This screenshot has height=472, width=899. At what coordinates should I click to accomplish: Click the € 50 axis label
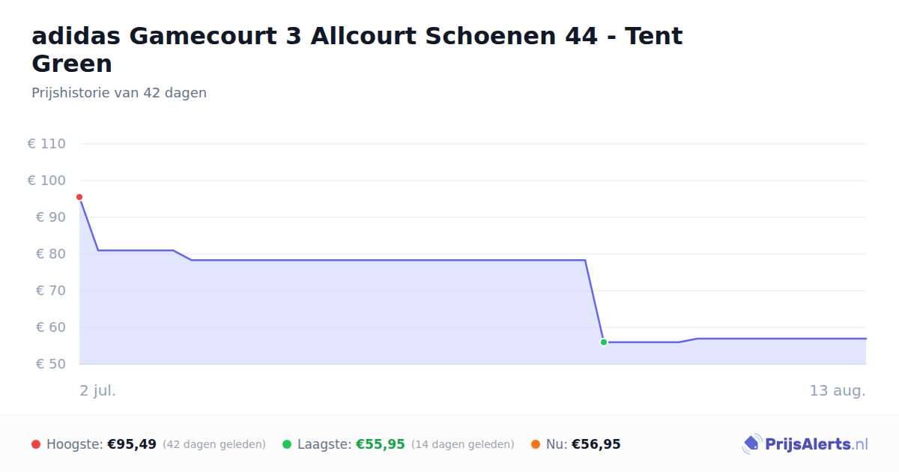pyautogui.click(x=51, y=364)
